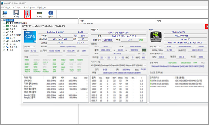Click the 메모리 RAM icon in tree
This screenshot has width=209, height=125.
pos(7,29)
